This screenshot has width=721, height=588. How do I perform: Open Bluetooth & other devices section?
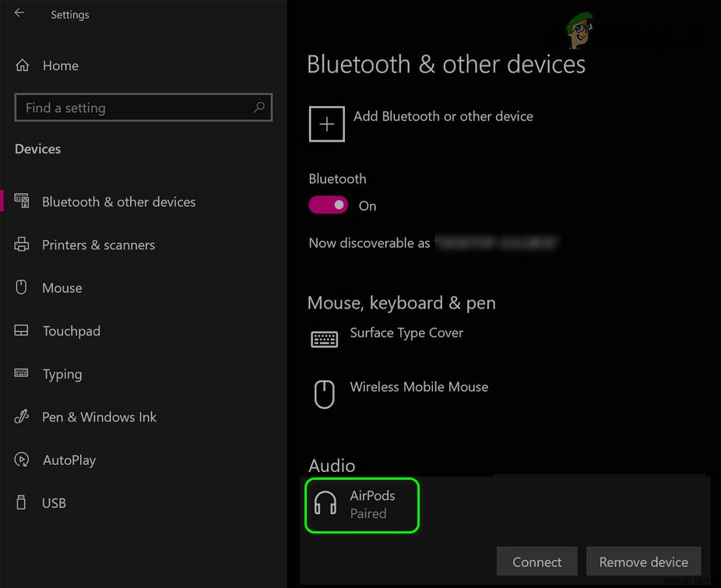click(118, 202)
